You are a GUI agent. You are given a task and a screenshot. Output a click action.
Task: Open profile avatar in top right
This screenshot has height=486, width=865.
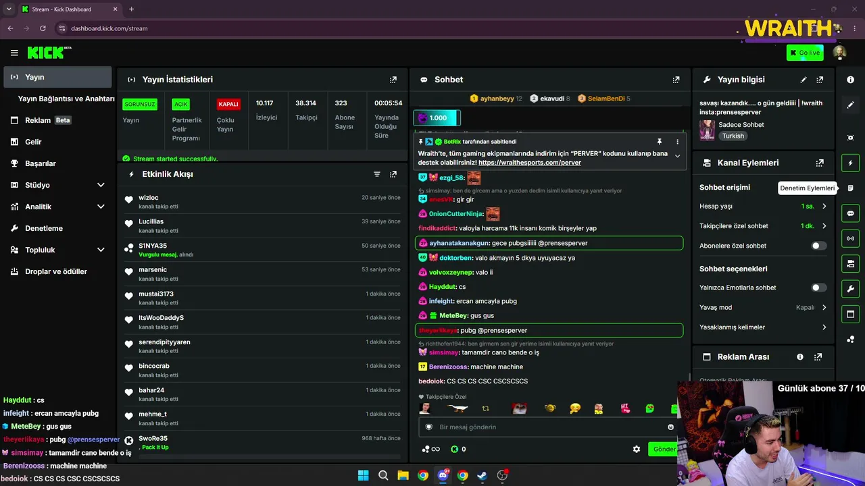pyautogui.click(x=839, y=53)
